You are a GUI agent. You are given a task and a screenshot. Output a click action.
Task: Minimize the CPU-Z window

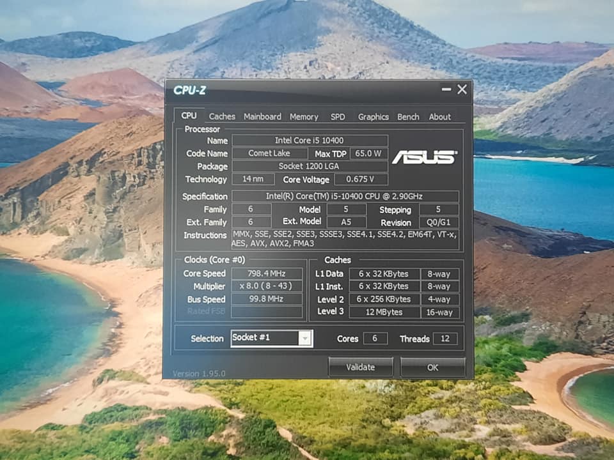click(x=446, y=89)
